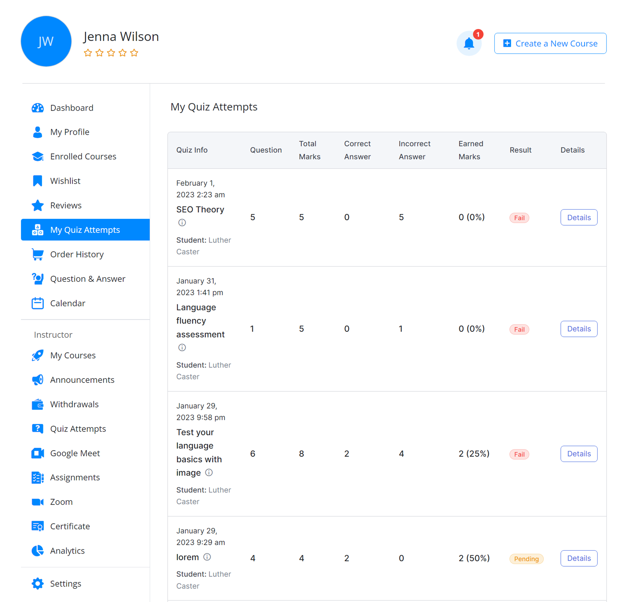628x602 pixels.
Task: Click the Google Meet camera icon
Action: click(x=37, y=453)
